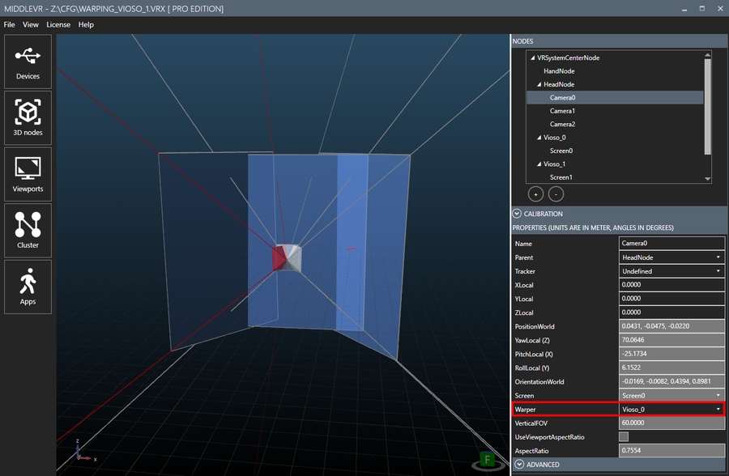Open the Parent dropdown

coord(671,257)
